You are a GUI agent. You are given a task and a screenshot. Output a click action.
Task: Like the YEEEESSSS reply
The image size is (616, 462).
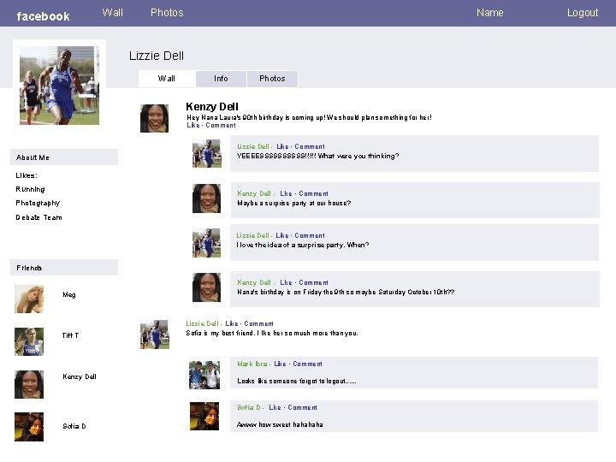282,146
